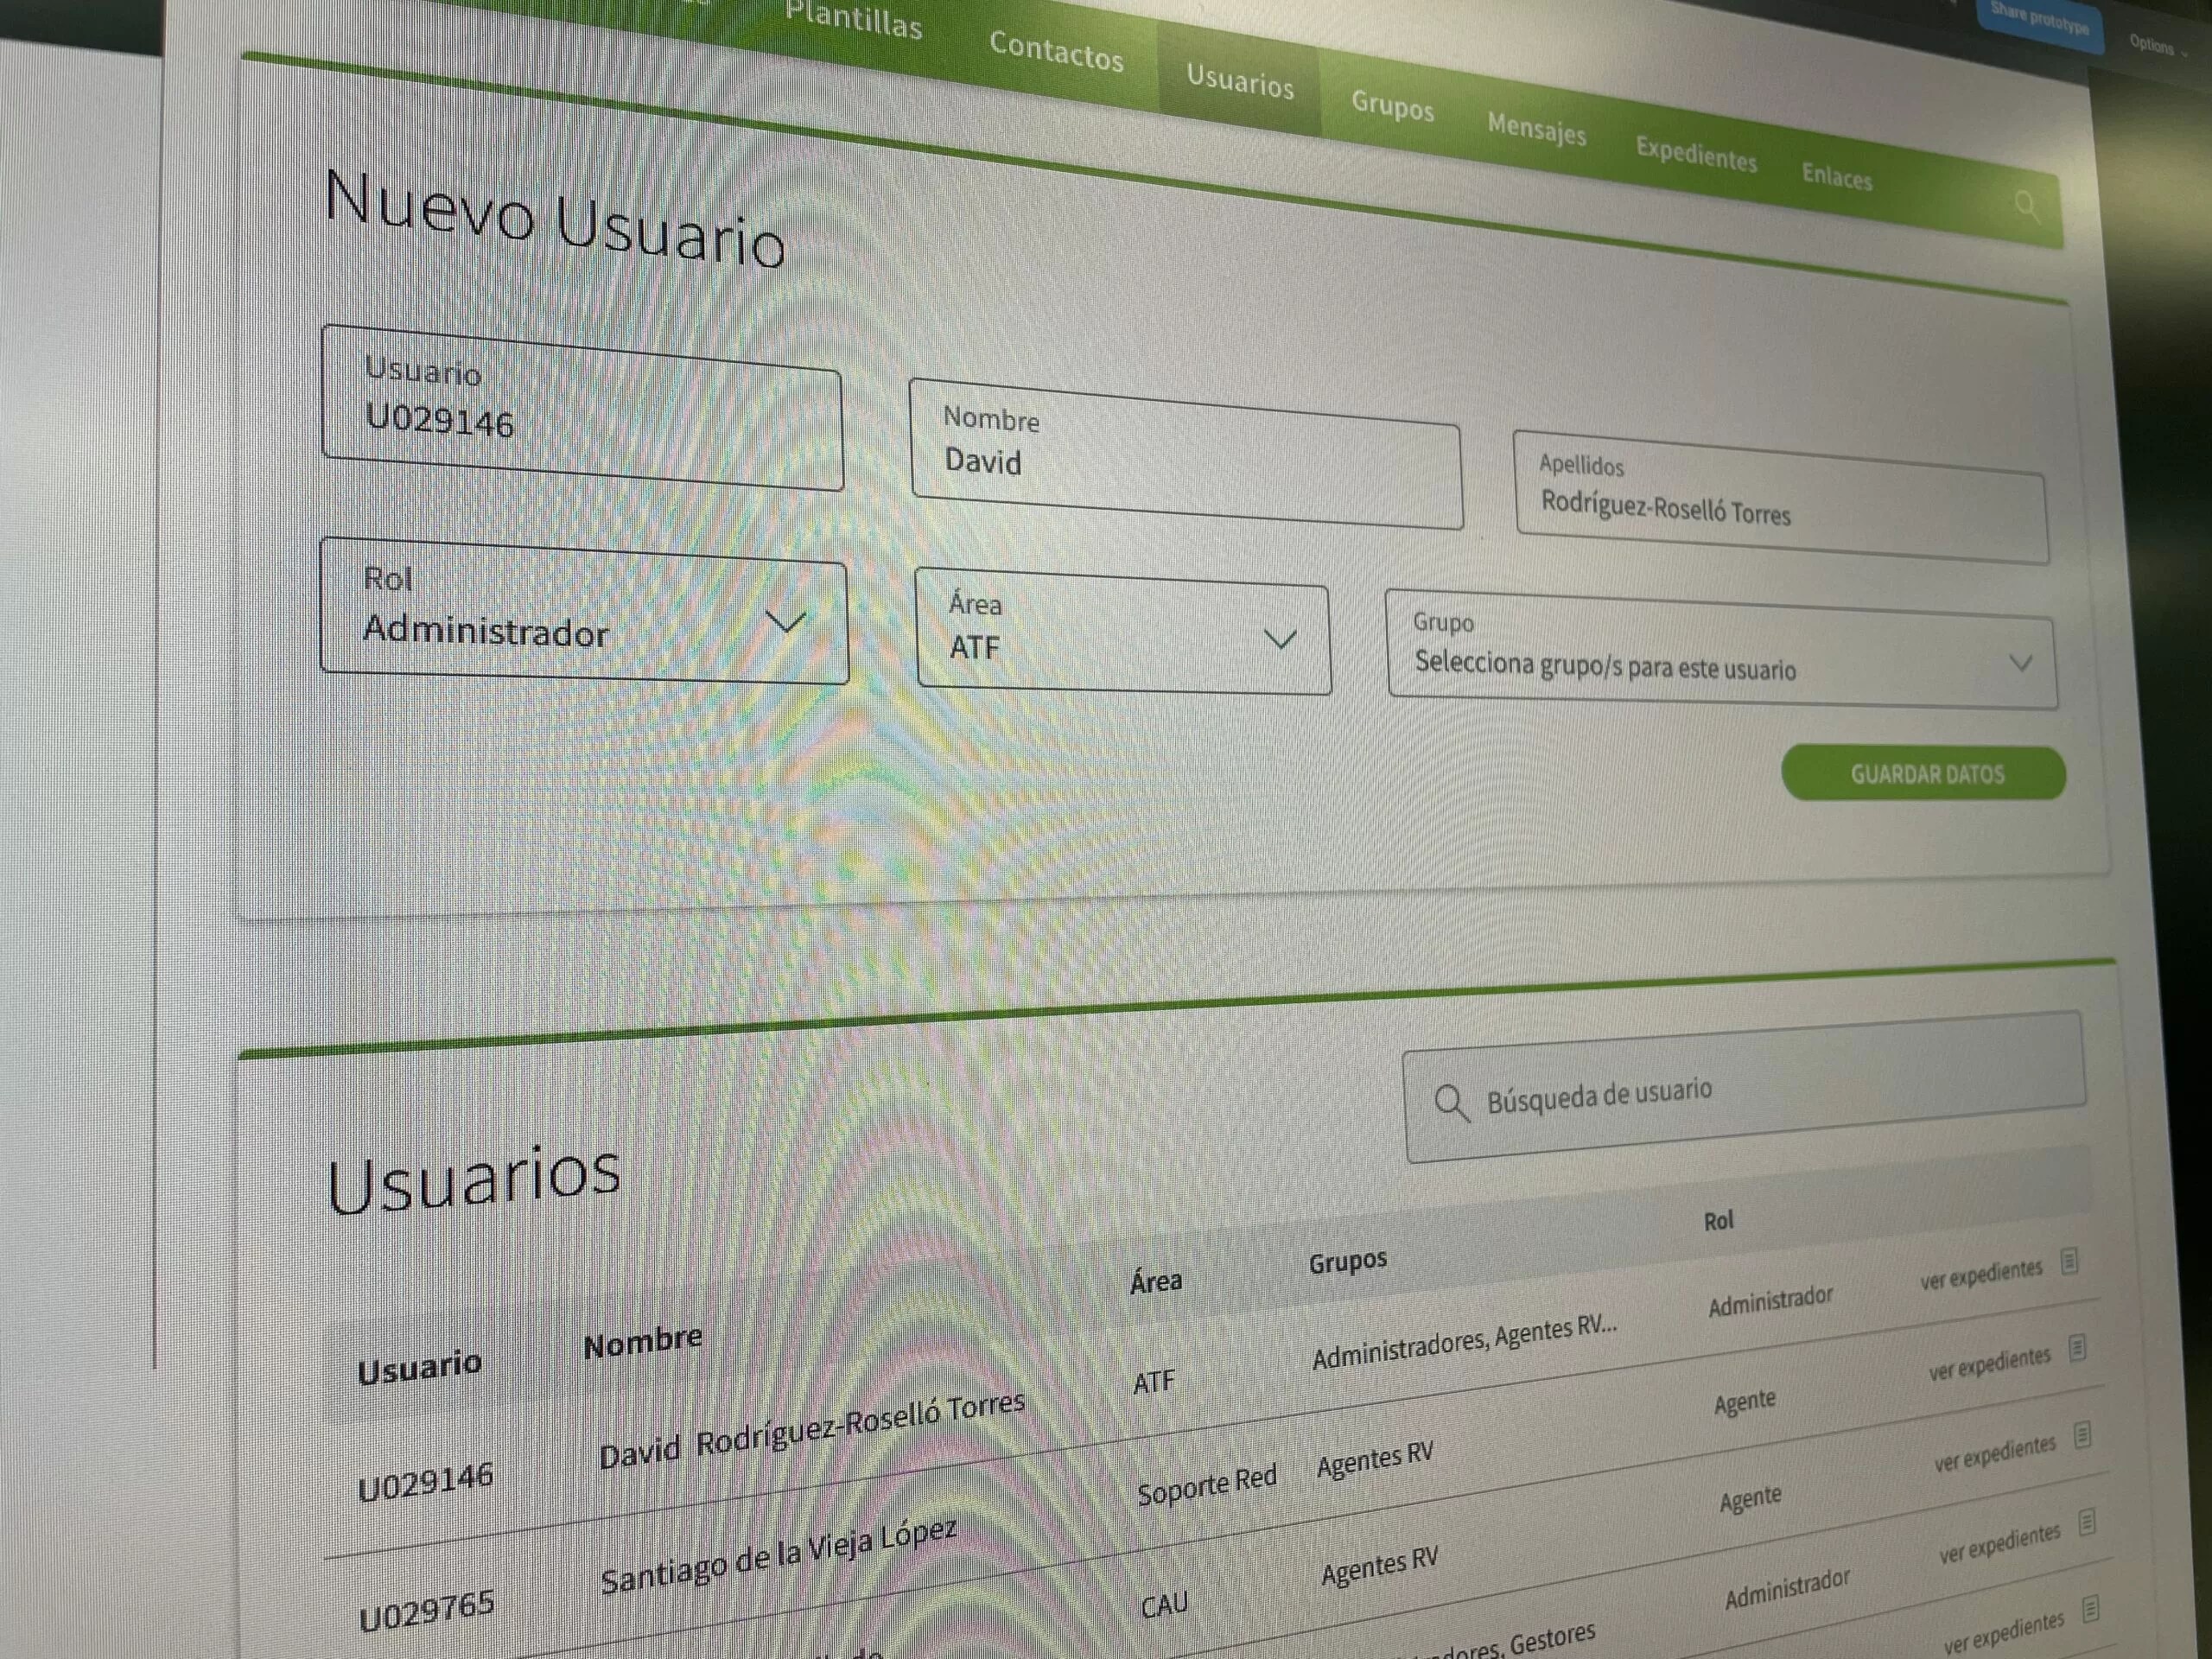Go to the Mensajes tab
The image size is (2212, 1659).
[x=1536, y=130]
